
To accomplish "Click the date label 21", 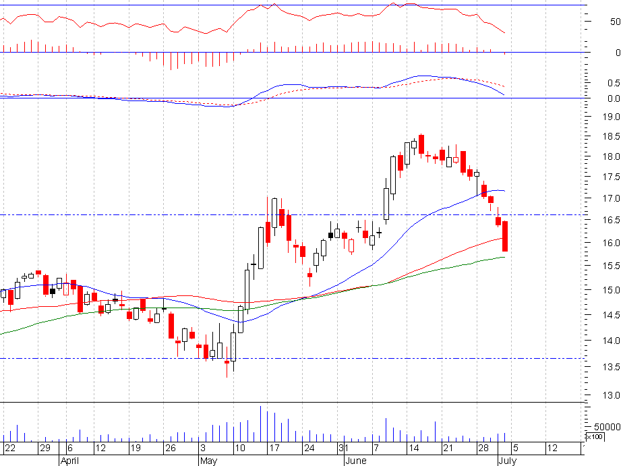I will [448, 448].
